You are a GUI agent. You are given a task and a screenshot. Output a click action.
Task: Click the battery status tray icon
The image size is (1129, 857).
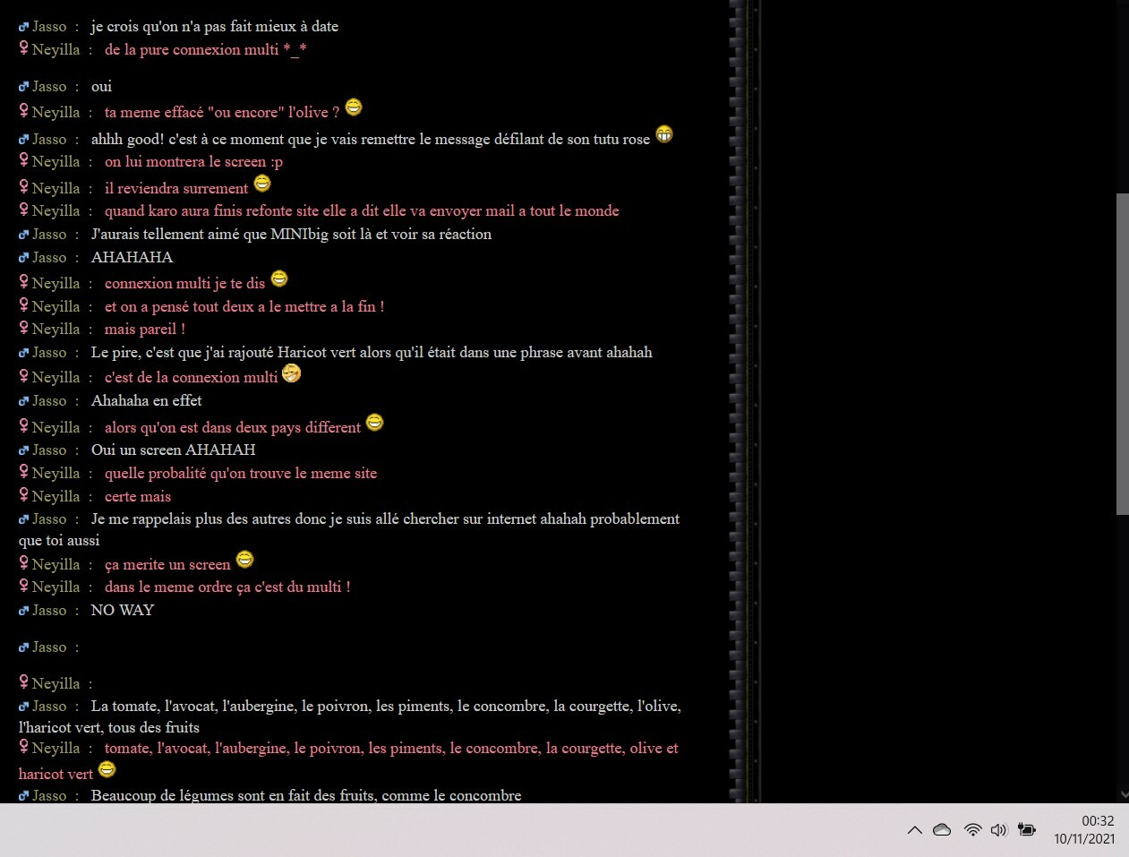point(1027,830)
